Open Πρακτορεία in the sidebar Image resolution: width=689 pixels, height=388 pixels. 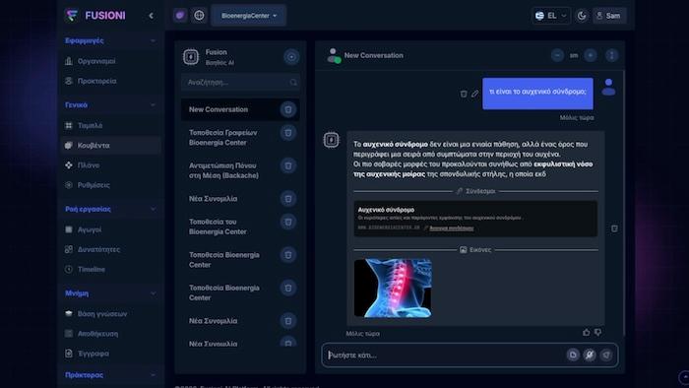(x=110, y=81)
